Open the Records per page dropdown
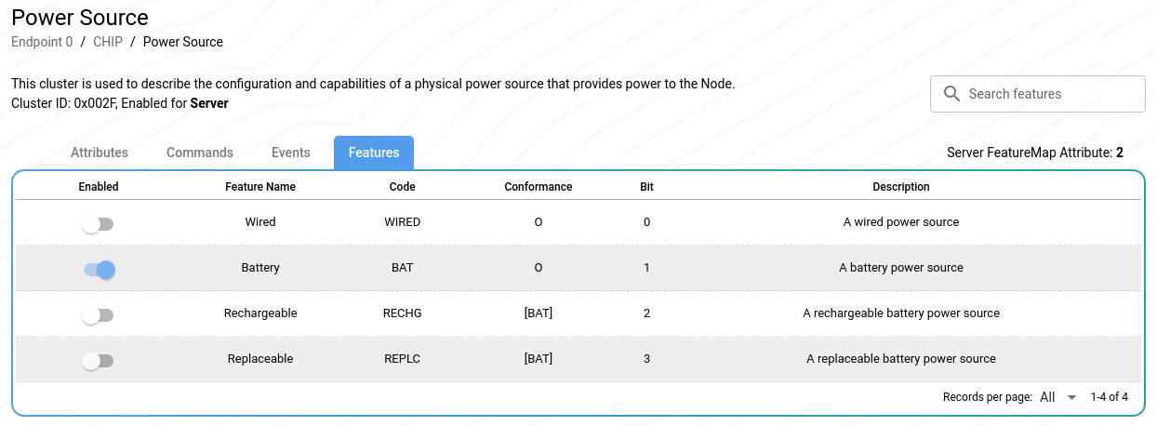 (1057, 397)
